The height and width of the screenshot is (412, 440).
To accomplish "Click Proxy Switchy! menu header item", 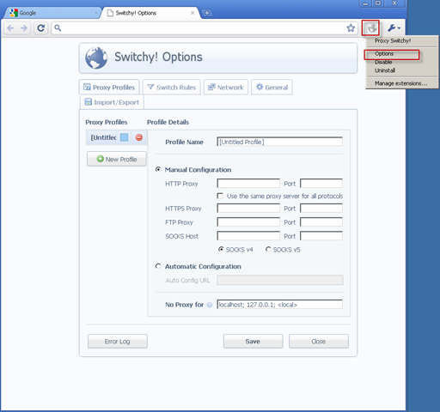I will 393,41.
